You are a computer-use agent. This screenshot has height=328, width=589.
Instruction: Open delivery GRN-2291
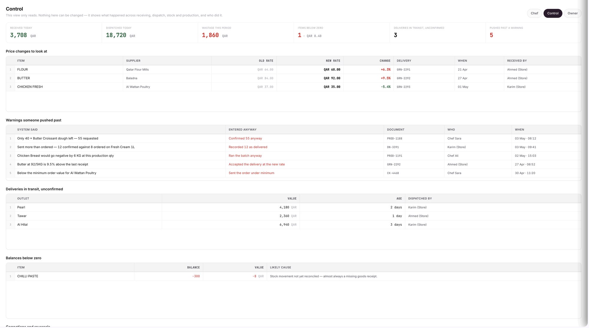(403, 70)
